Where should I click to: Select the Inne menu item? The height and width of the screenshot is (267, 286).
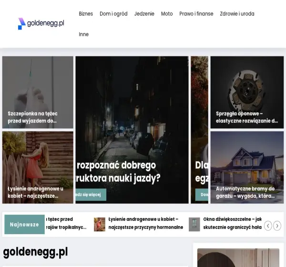[83, 34]
